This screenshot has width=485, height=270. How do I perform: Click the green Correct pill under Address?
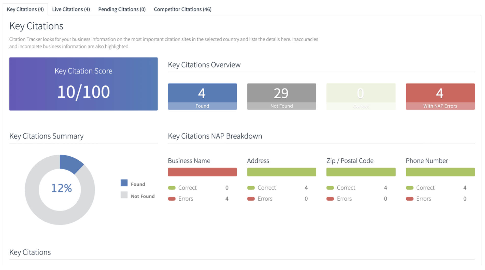point(251,188)
